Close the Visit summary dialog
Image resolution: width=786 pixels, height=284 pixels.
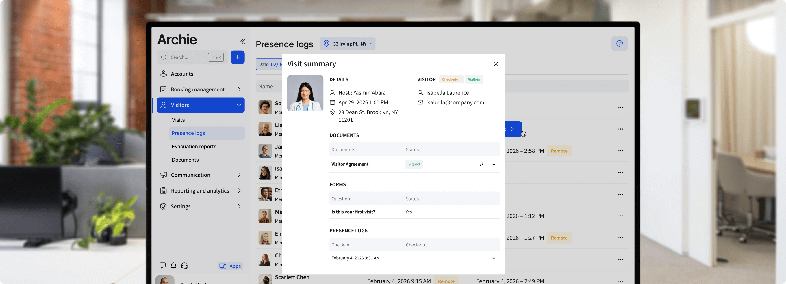click(496, 64)
